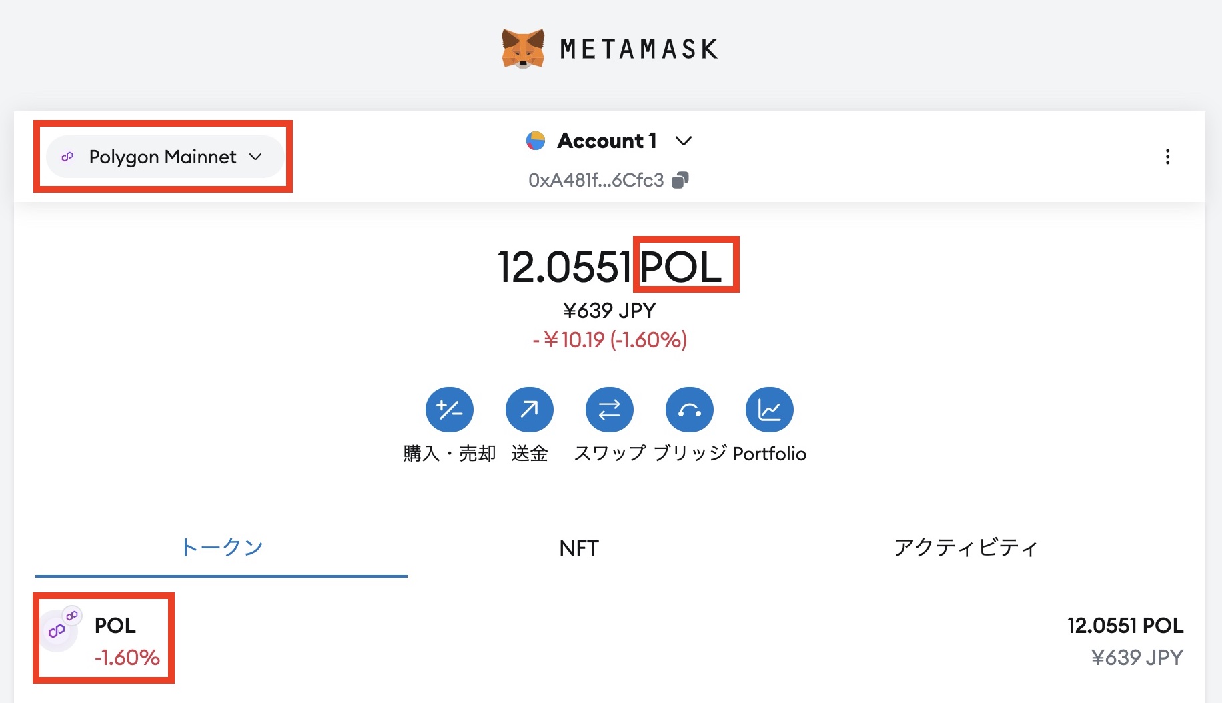Viewport: 1222px width, 703px height.
Task: Click the ブリッジ (Bridge) icon
Action: (689, 409)
